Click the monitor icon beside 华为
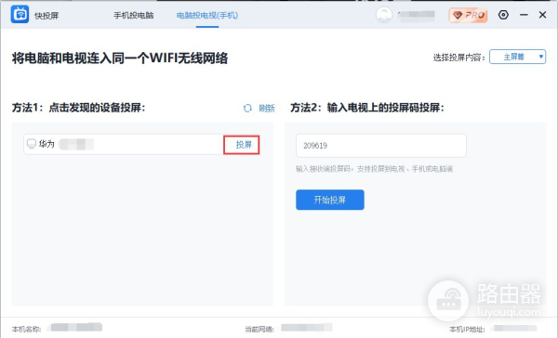 tap(32, 144)
